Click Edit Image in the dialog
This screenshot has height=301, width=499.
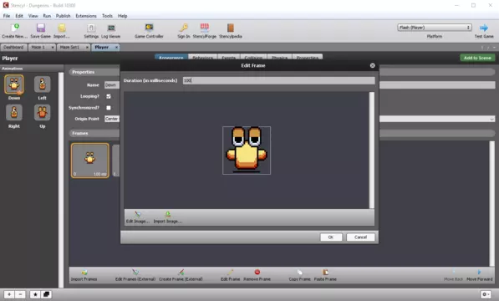[137, 217]
